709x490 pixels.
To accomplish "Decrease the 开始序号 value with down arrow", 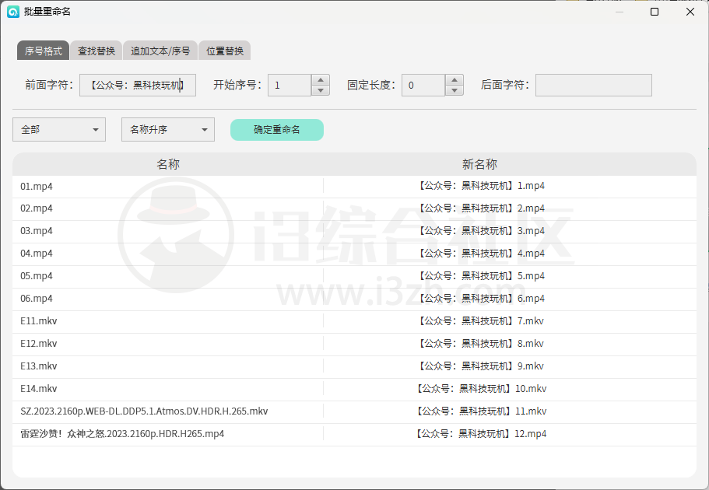I will [x=321, y=90].
